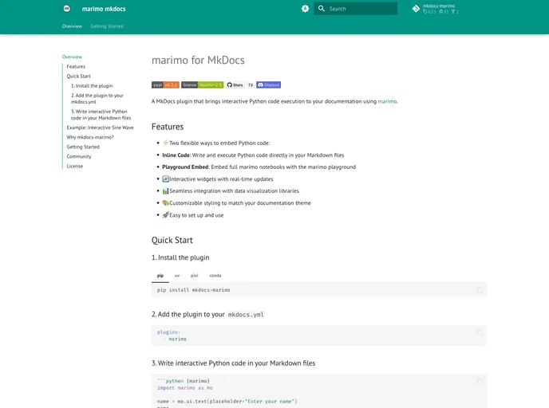Open Getting Started sidebar link
Screen dimensions: 549x408
pyautogui.click(x=83, y=147)
